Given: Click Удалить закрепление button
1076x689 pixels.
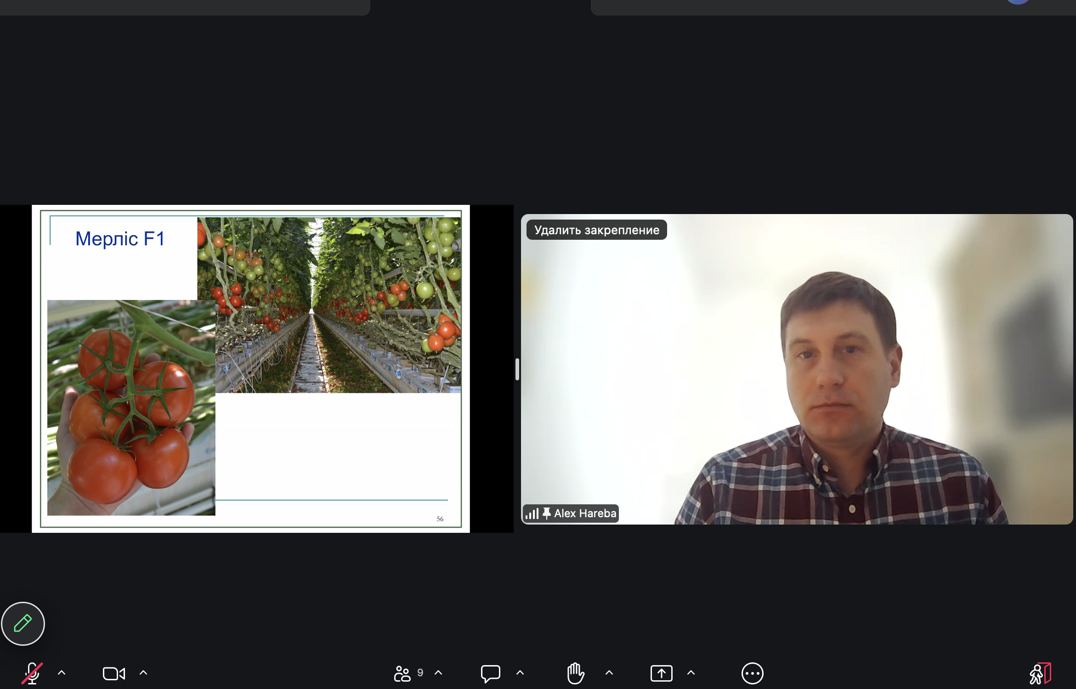Looking at the screenshot, I should click(x=596, y=230).
